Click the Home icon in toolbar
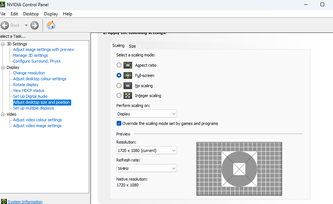The width and height of the screenshot is (333, 204). [51, 25]
